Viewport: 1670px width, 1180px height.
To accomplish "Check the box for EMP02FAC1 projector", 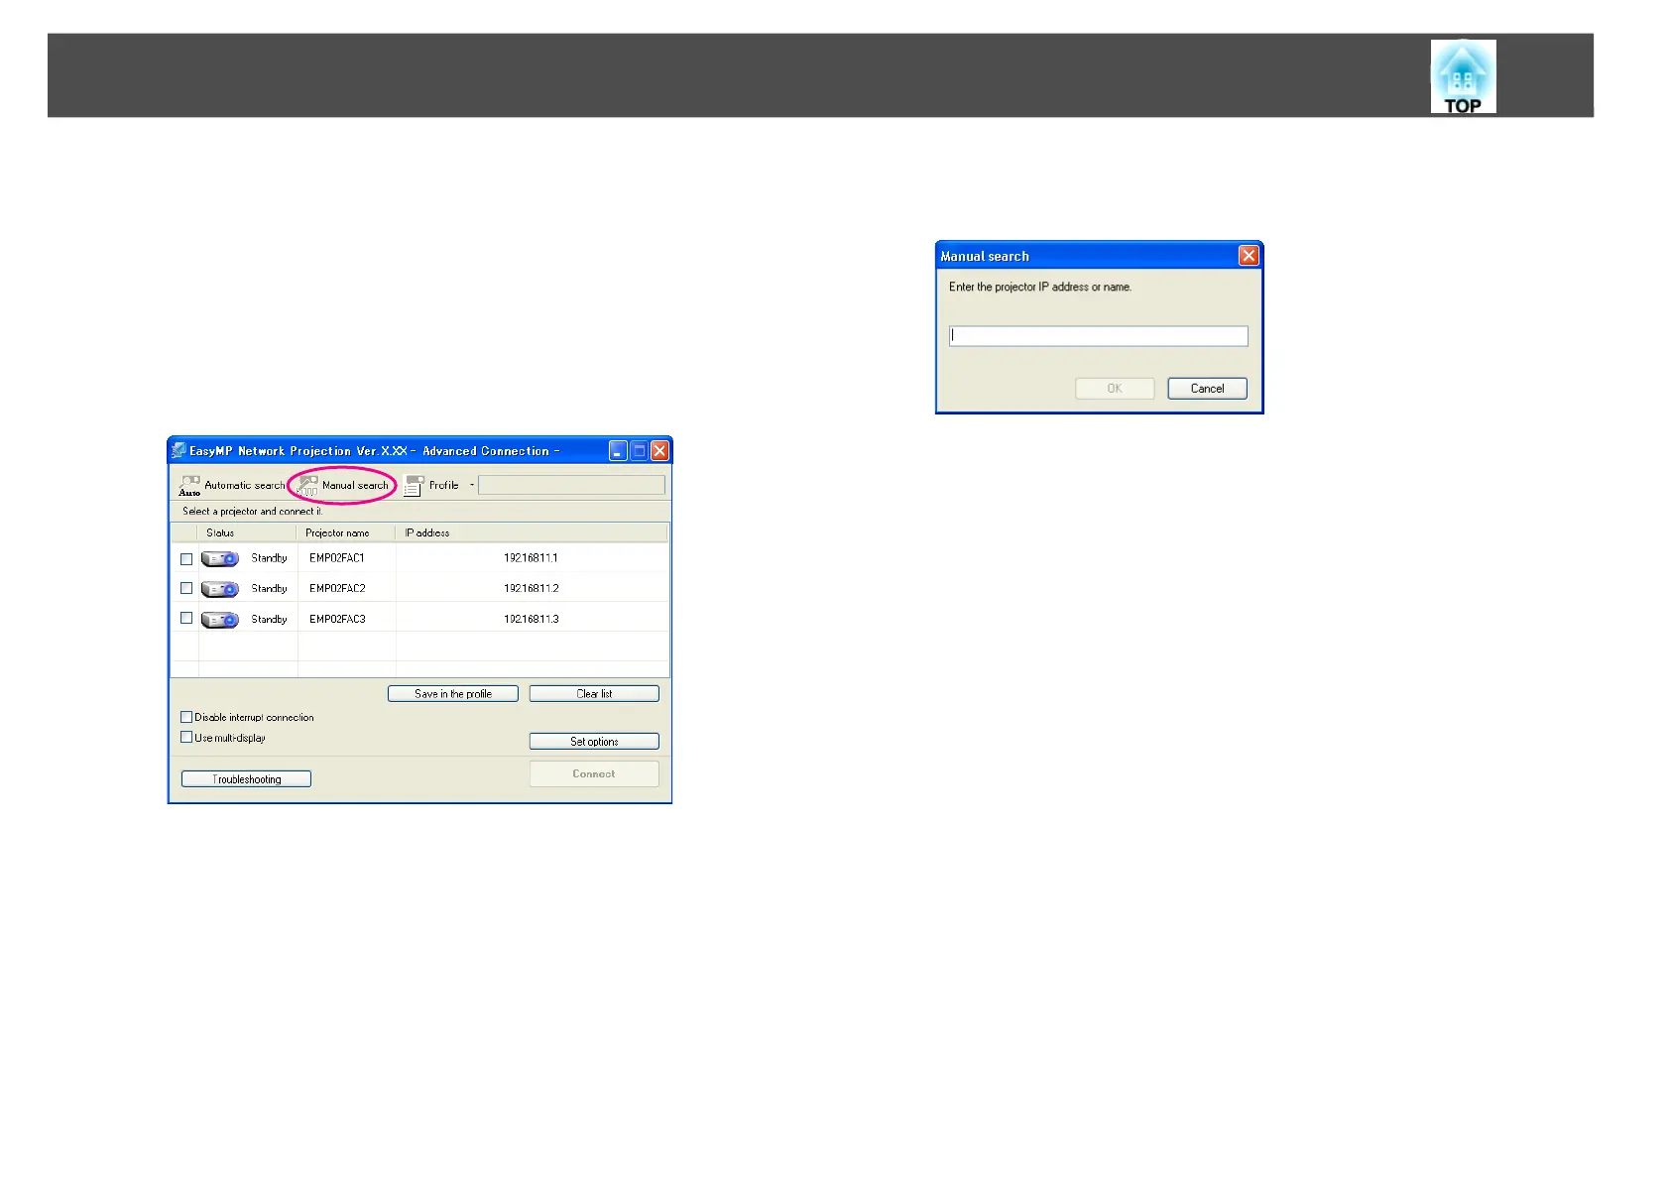I will coord(186,559).
